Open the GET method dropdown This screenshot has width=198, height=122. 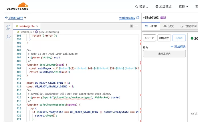tap(150, 38)
